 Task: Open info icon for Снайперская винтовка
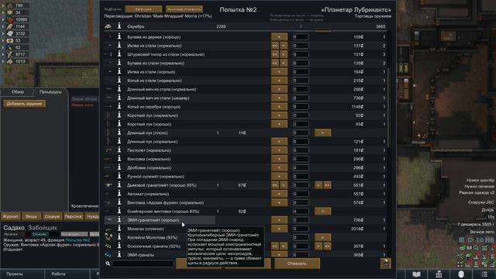[x=119, y=211]
